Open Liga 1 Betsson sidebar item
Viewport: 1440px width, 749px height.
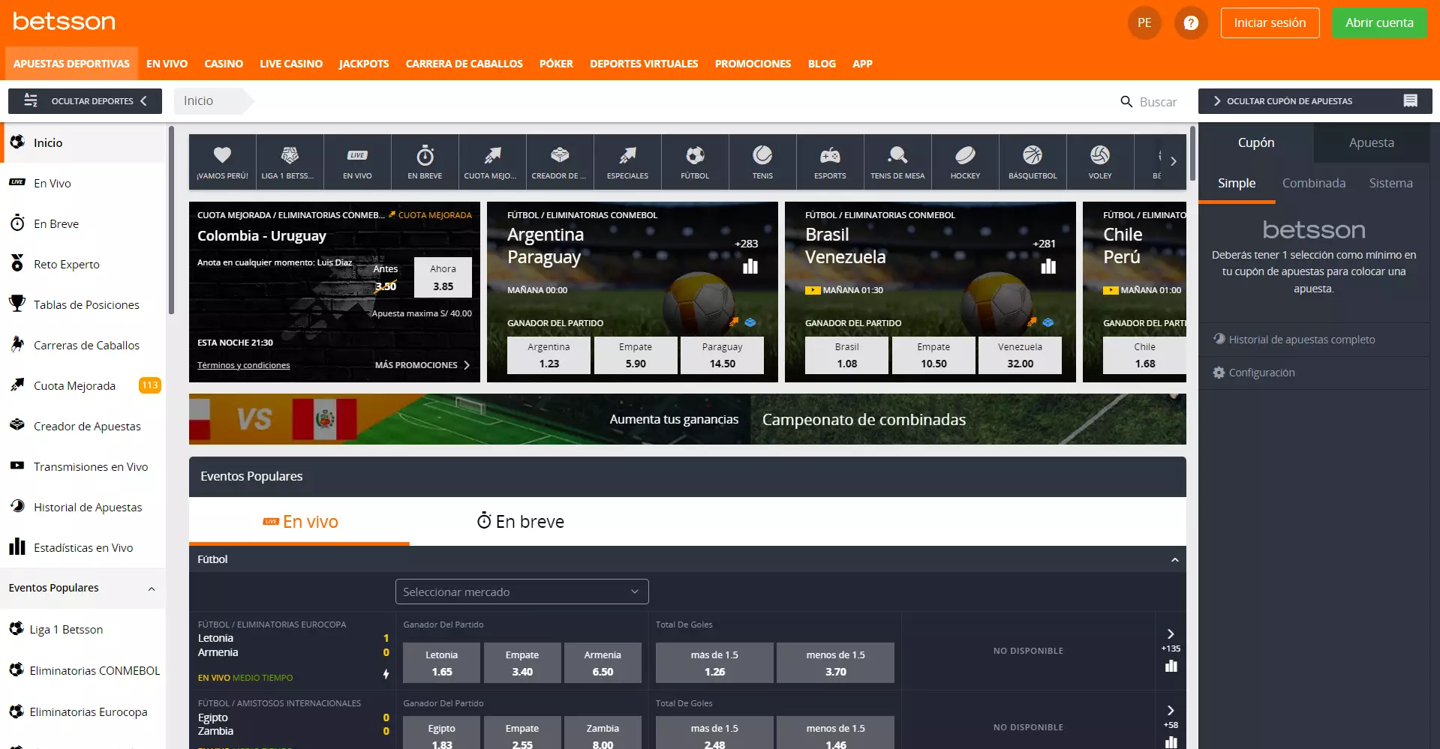click(x=83, y=629)
